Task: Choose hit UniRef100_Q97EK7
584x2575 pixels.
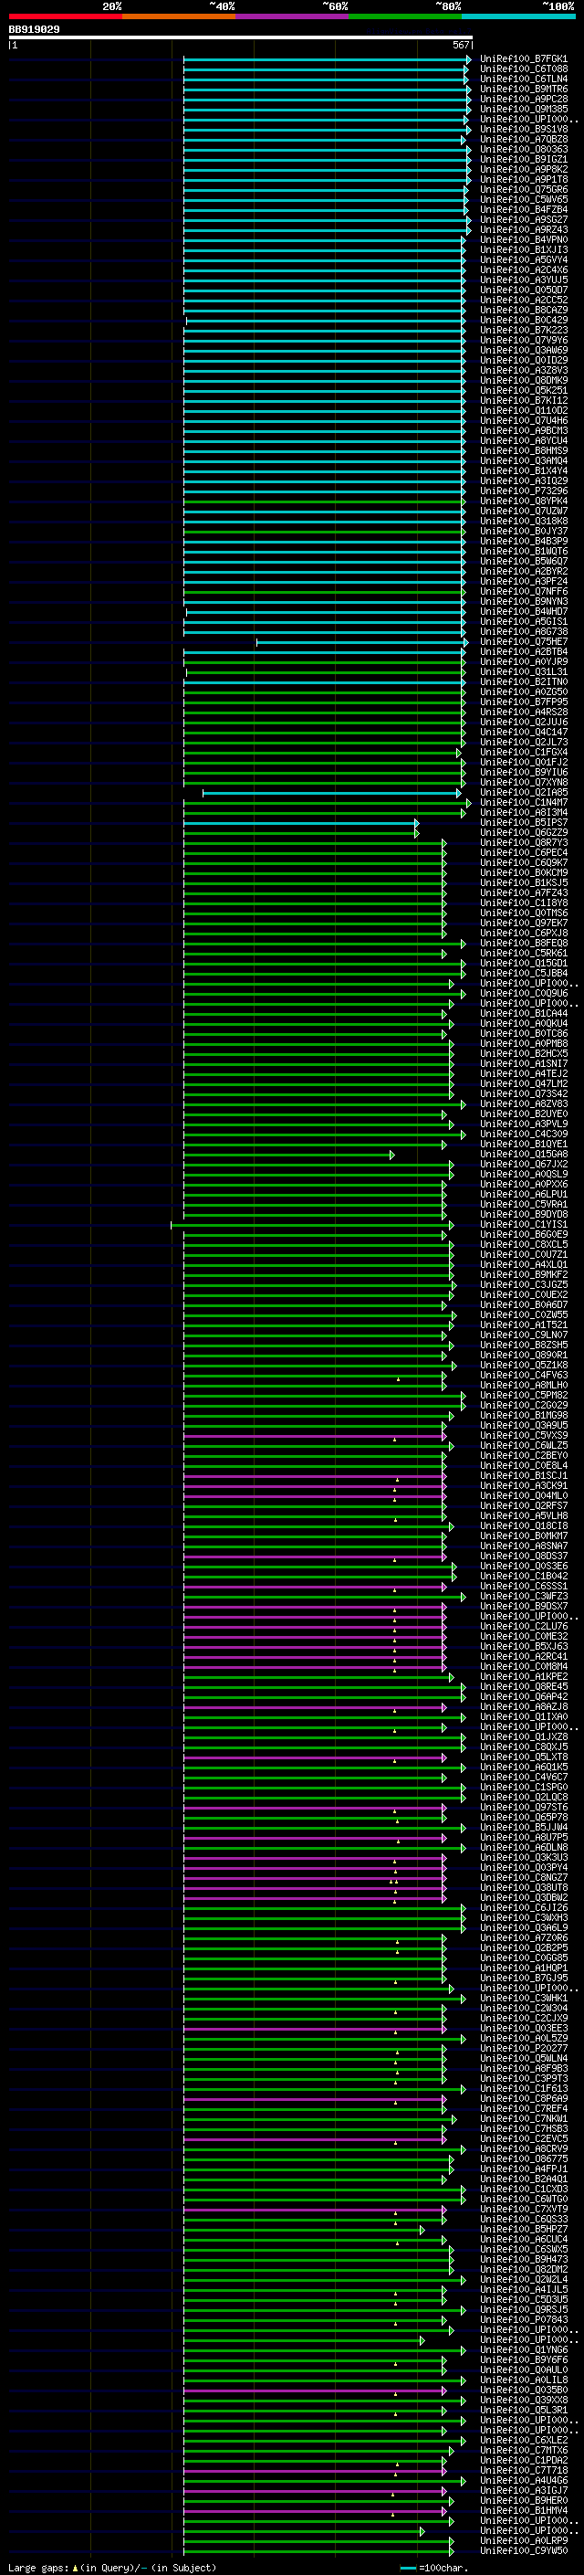Action: pyautogui.click(x=523, y=923)
